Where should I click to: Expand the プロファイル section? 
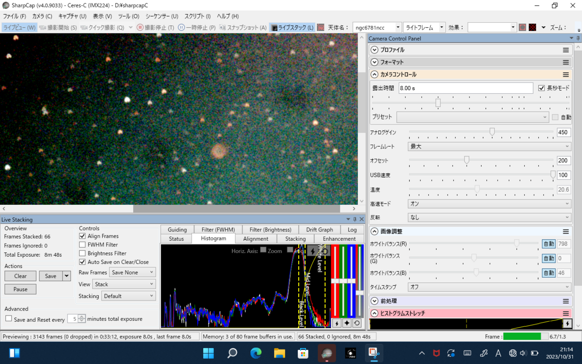374,50
